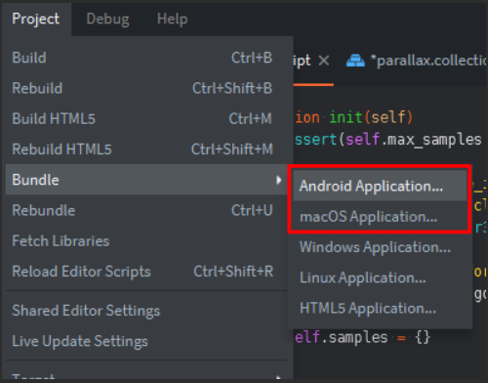Choose Build HTML5 menu item

[146, 119]
